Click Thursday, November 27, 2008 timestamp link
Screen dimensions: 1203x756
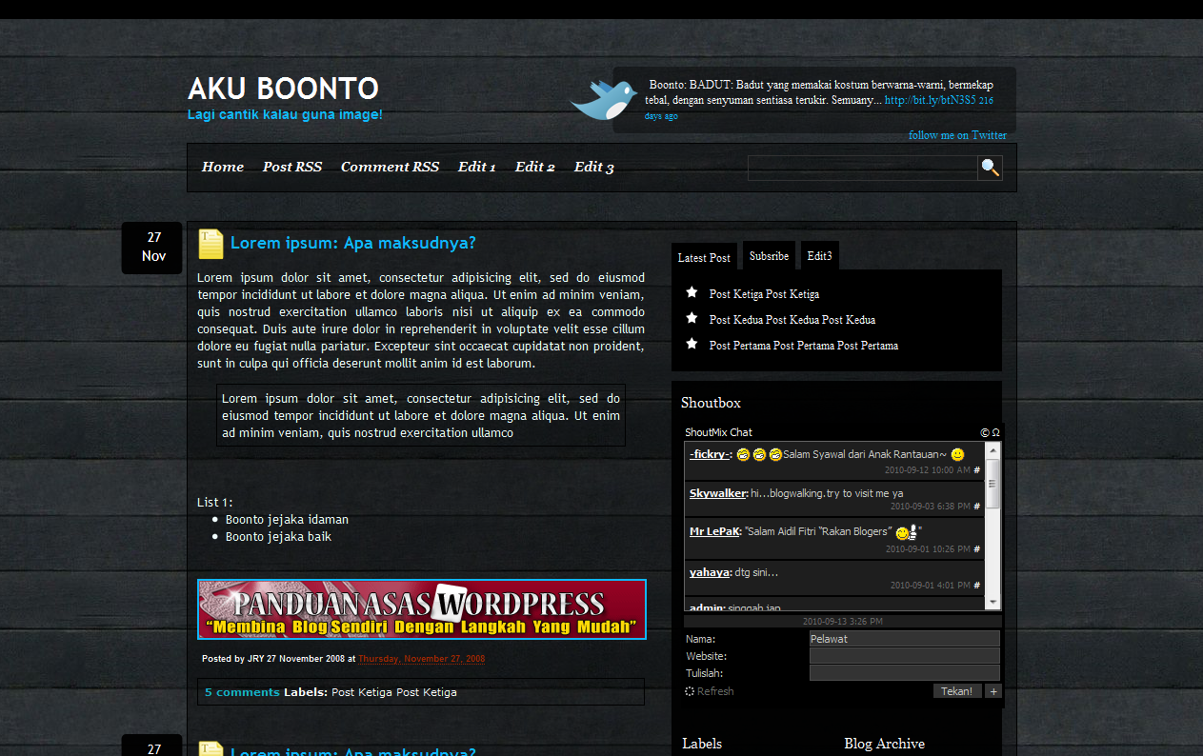421,659
